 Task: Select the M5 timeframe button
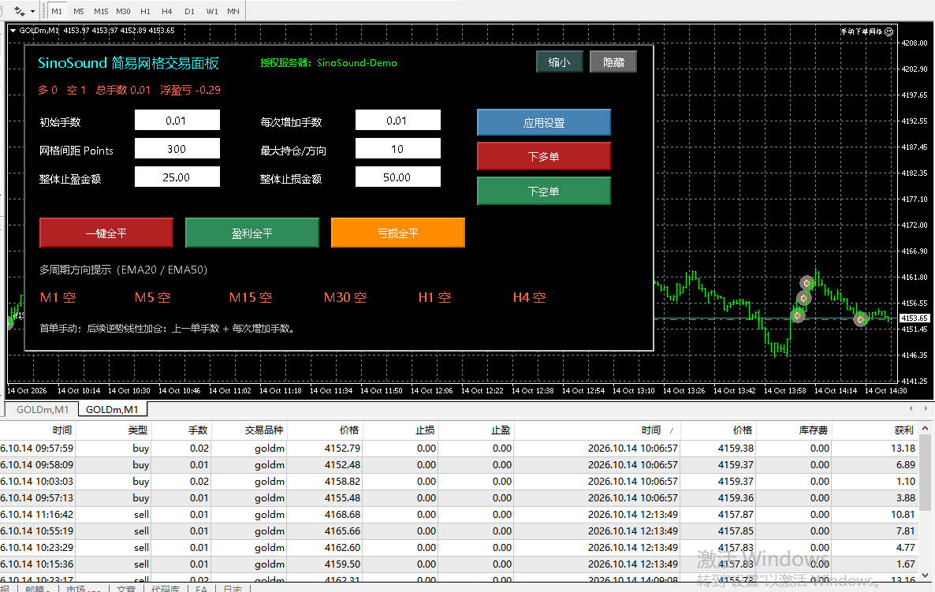pos(79,11)
